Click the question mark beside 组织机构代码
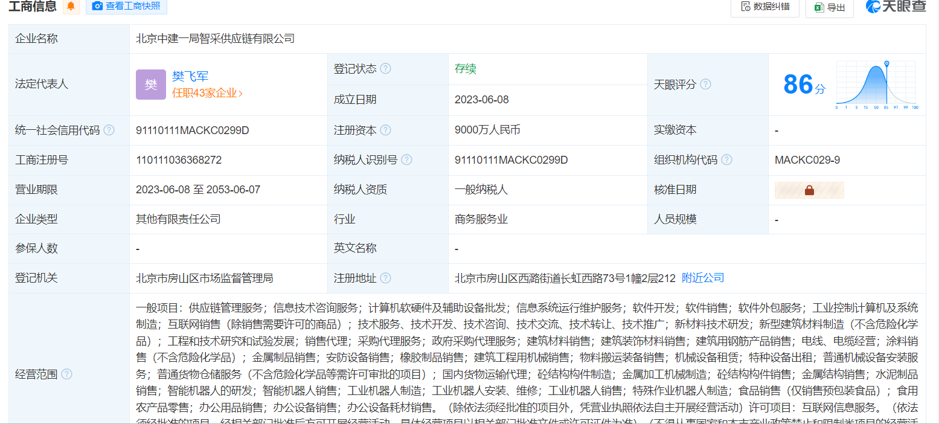The image size is (939, 424). tap(726, 160)
